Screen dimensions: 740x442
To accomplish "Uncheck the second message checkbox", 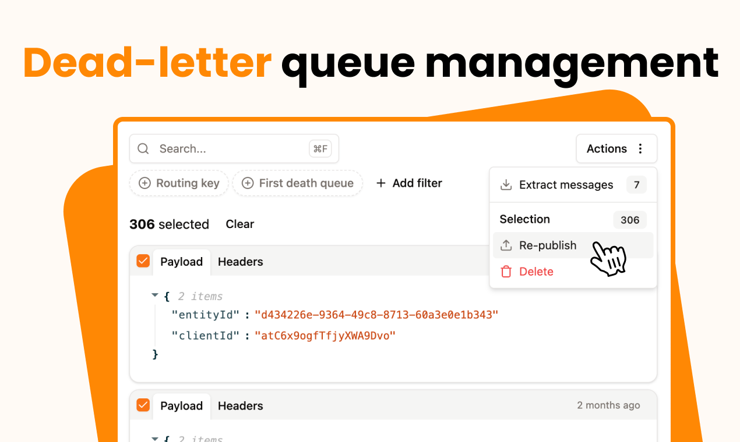I will [x=143, y=405].
